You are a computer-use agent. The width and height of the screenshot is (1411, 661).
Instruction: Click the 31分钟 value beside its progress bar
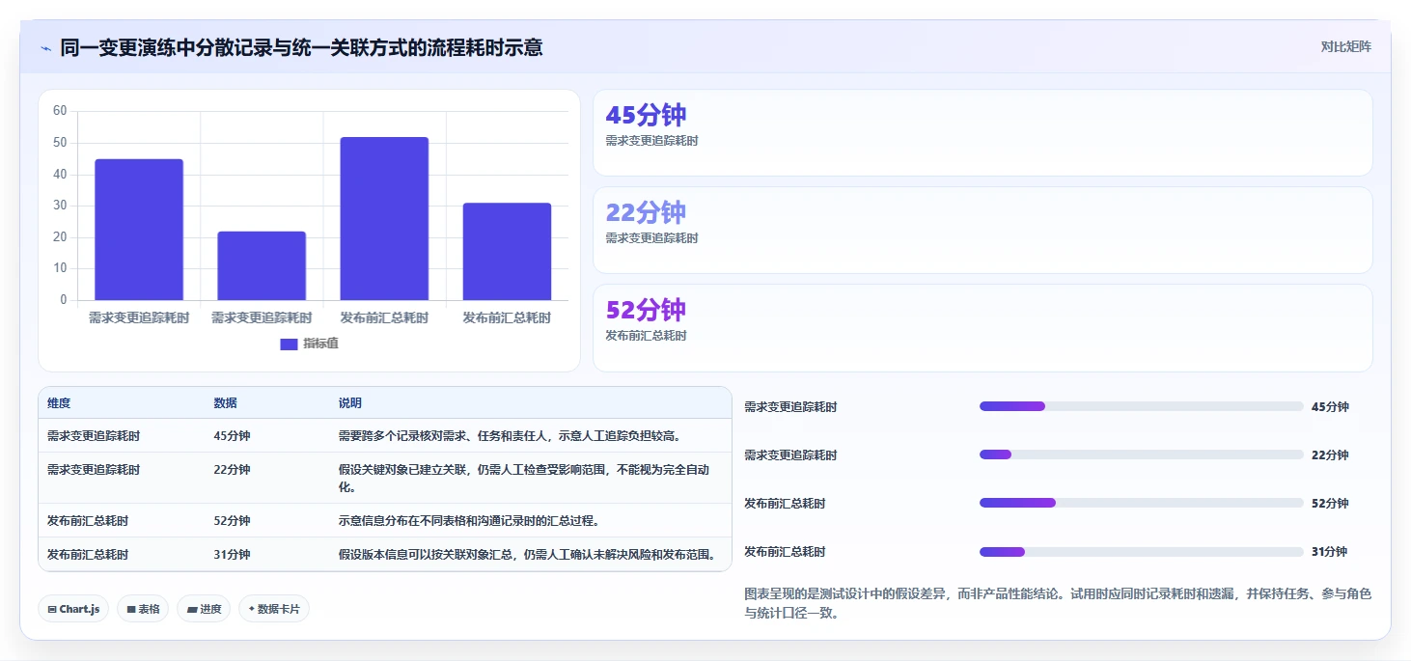[1329, 552]
